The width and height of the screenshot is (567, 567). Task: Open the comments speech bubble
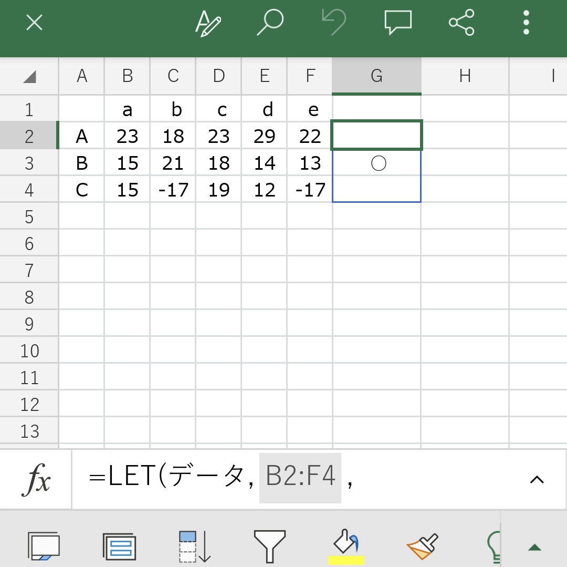pyautogui.click(x=398, y=23)
